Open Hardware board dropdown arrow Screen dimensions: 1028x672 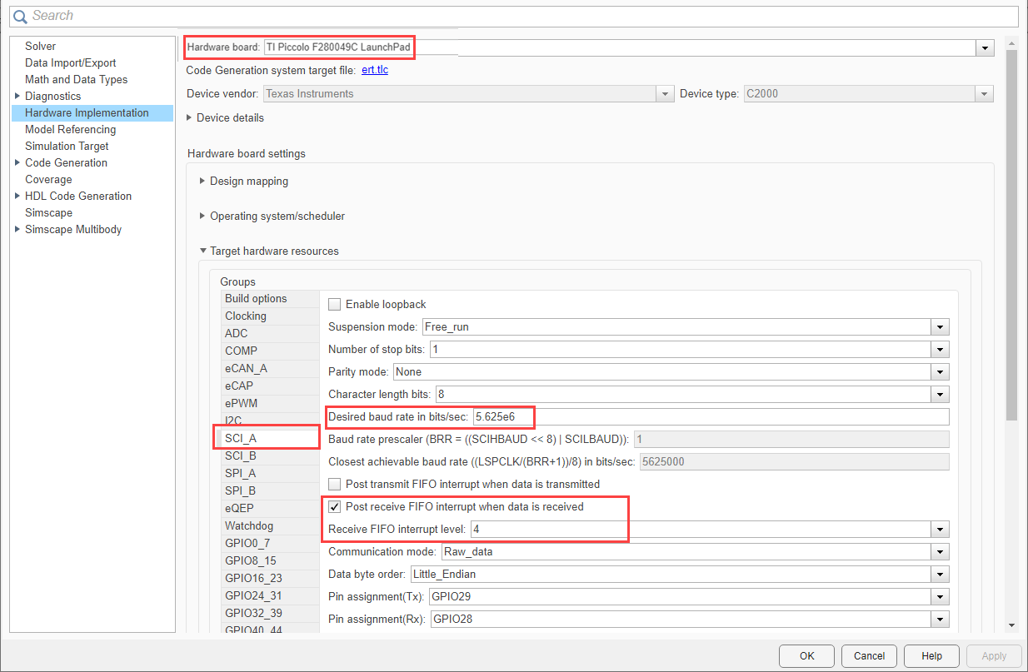pyautogui.click(x=986, y=48)
